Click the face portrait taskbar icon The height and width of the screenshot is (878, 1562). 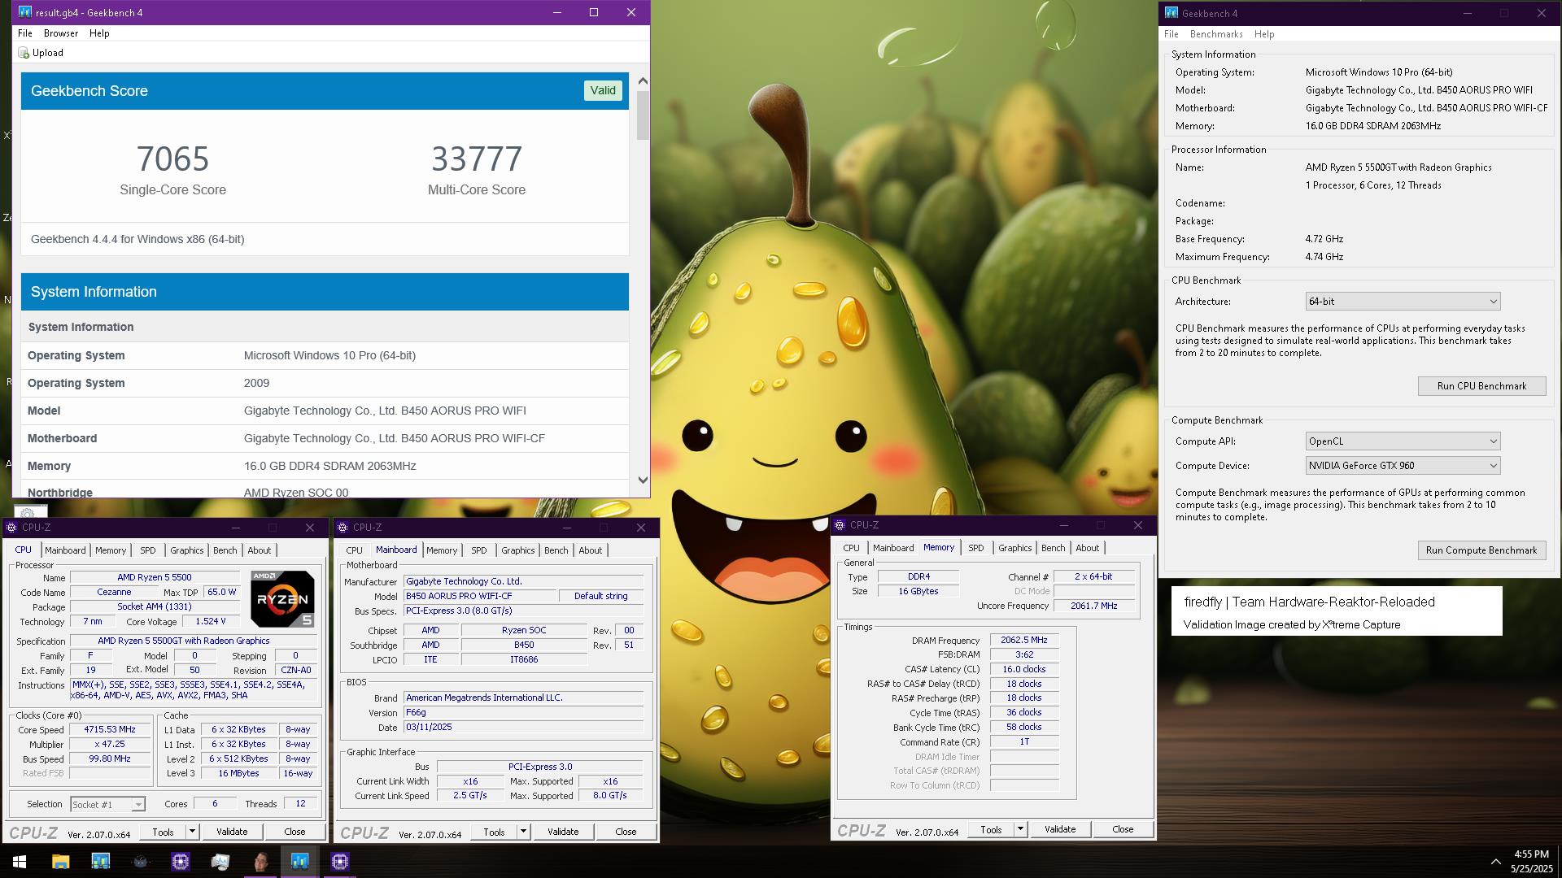click(260, 861)
